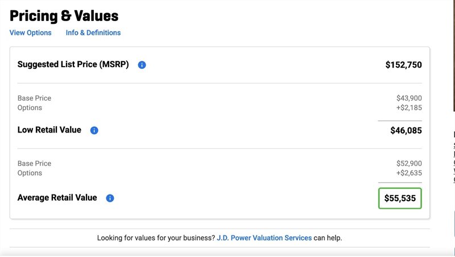455x257 pixels.
Task: Open the View Options link
Action: tap(31, 33)
